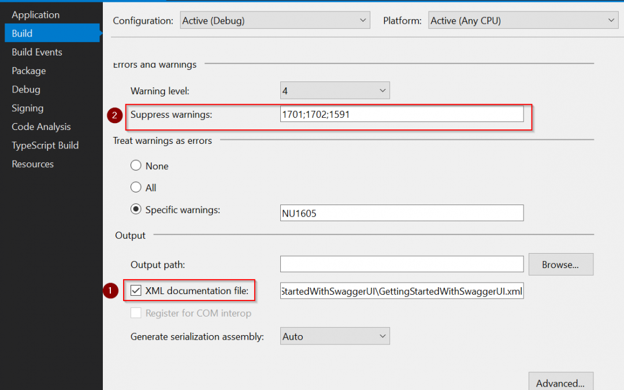This screenshot has height=390, width=624.
Task: Uncheck the XML documentation file checkbox
Action: [x=136, y=291]
